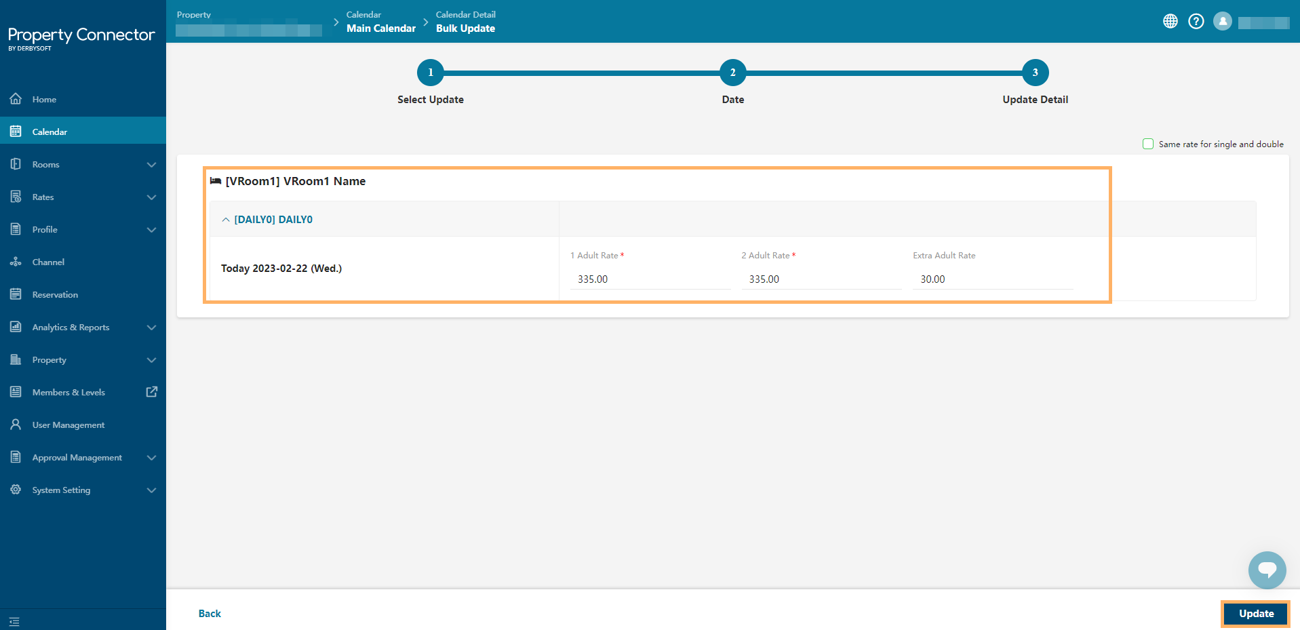1300x630 pixels.
Task: Click step 3 Update Detail circle
Action: 1036,73
